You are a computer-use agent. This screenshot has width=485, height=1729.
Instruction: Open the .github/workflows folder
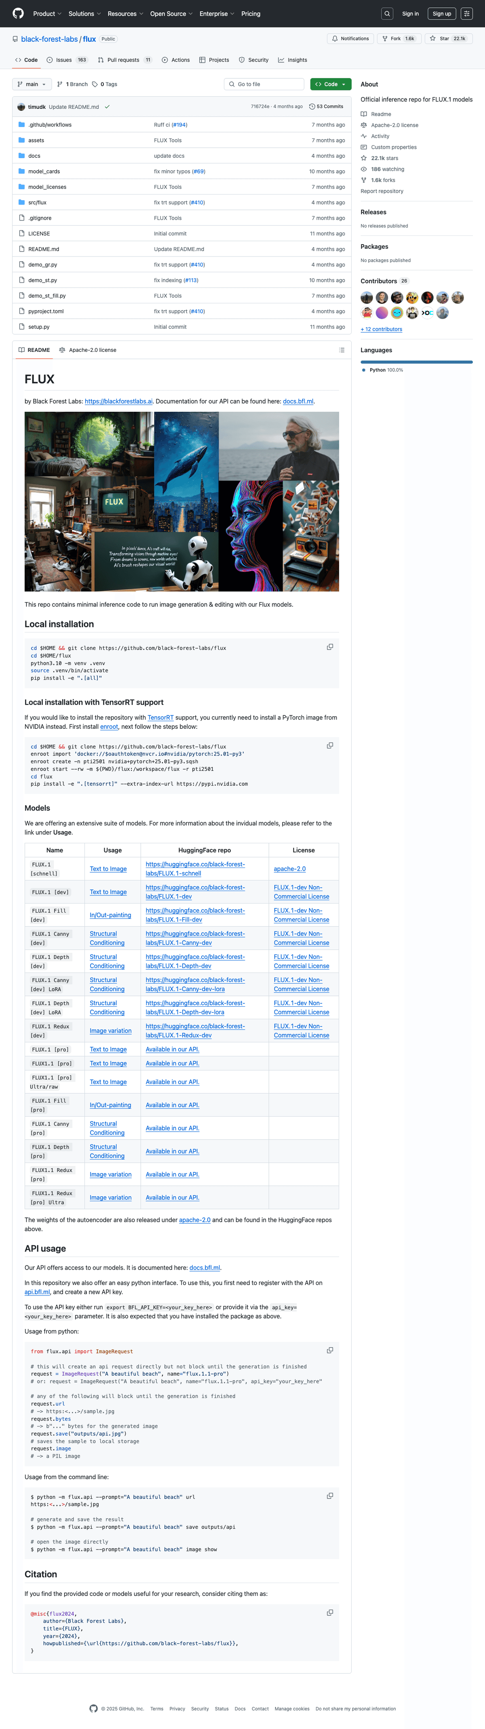(x=50, y=125)
